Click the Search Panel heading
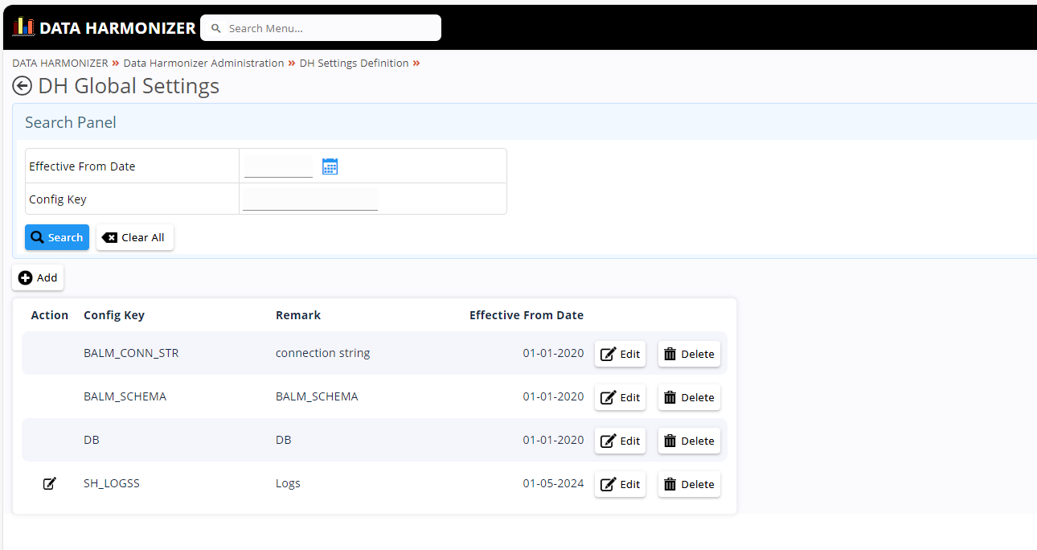Image resolution: width=1037 pixels, height=550 pixels. click(x=71, y=122)
